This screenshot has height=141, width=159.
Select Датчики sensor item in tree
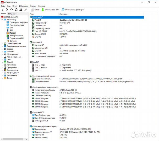(13, 41)
